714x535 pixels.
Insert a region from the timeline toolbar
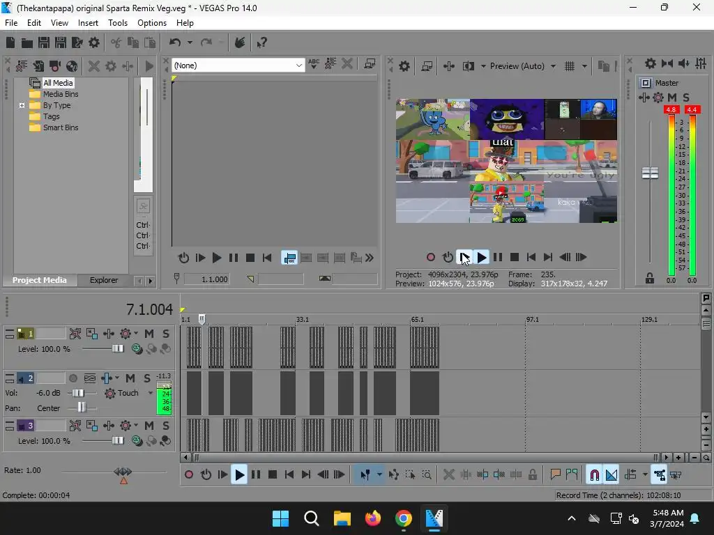(x=572, y=475)
